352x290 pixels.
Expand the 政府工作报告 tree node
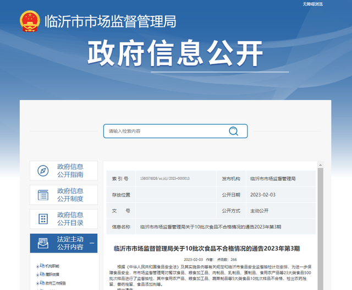[37, 284]
